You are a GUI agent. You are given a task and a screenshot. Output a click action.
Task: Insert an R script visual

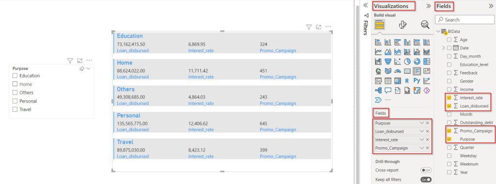point(407,81)
